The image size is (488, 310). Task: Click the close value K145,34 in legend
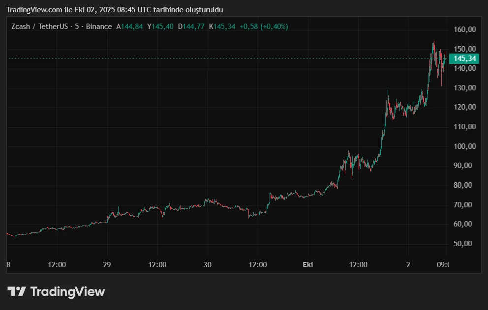[x=222, y=27]
